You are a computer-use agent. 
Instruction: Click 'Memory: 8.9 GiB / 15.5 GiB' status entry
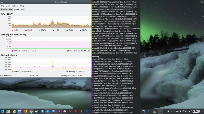point(71,75)
